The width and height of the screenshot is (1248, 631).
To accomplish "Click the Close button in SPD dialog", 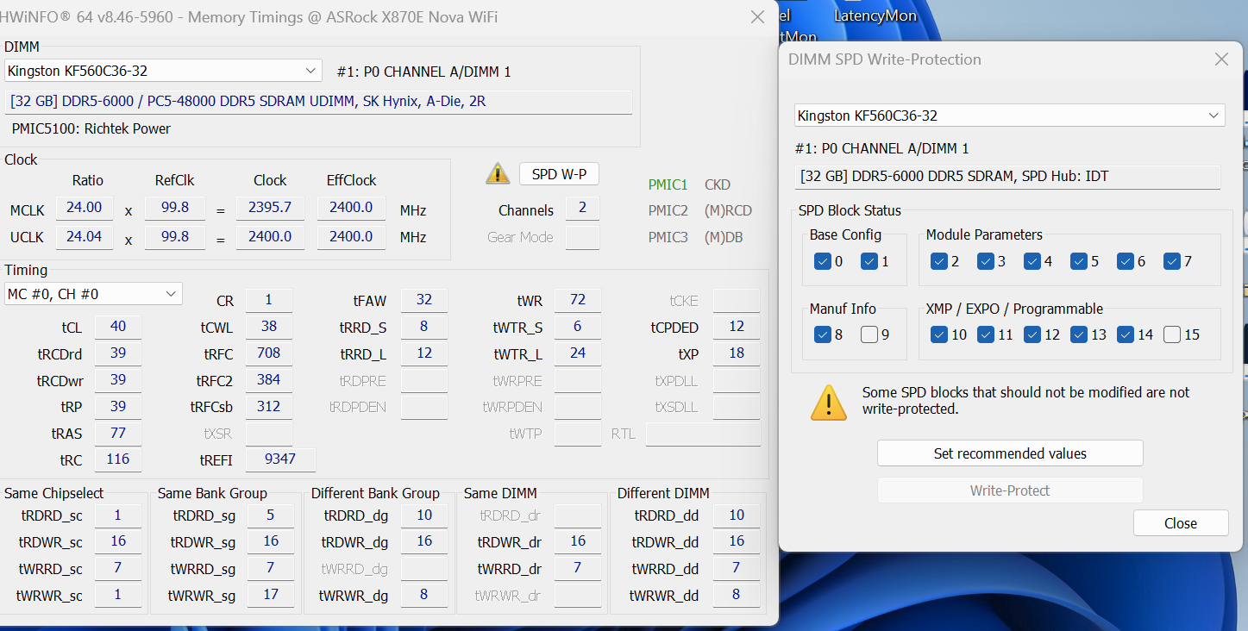I will click(x=1181, y=523).
